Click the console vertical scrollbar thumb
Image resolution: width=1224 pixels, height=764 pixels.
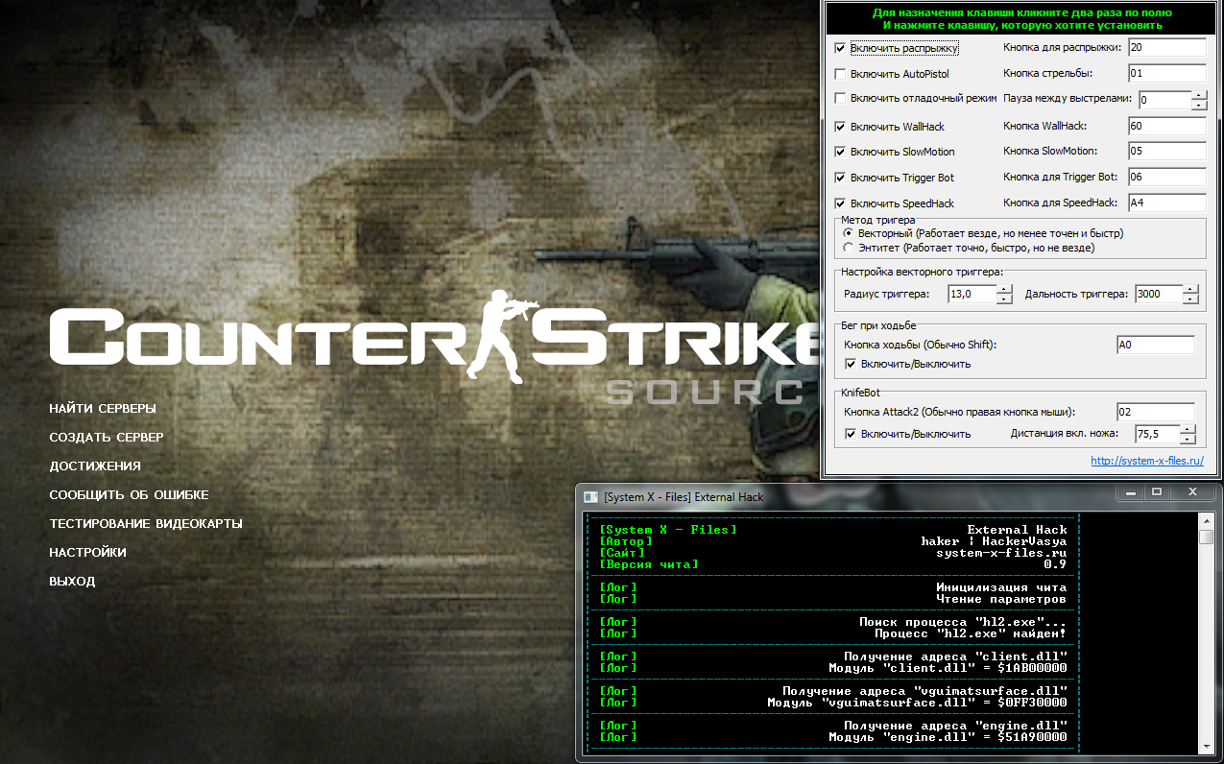(1207, 537)
